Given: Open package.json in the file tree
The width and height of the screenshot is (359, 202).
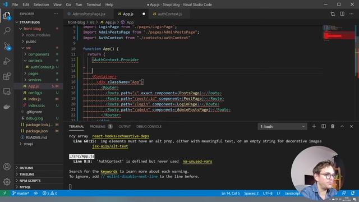Looking at the screenshot, I should (36, 131).
